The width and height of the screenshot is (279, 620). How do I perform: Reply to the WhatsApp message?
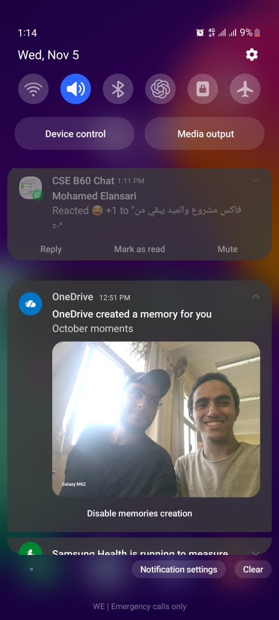(x=51, y=249)
